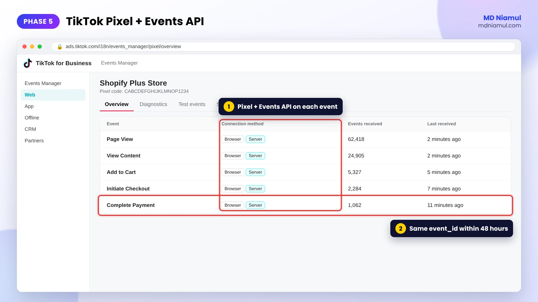Viewport: 538px width, 302px height.
Task: Click Server tag in Add to Cart row
Action: point(255,172)
